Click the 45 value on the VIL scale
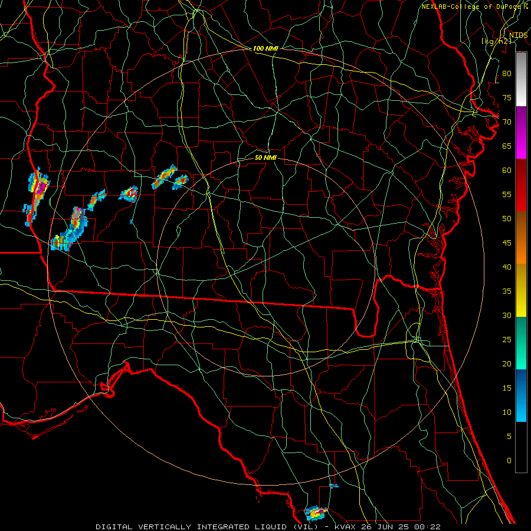531x531 pixels. tap(507, 243)
